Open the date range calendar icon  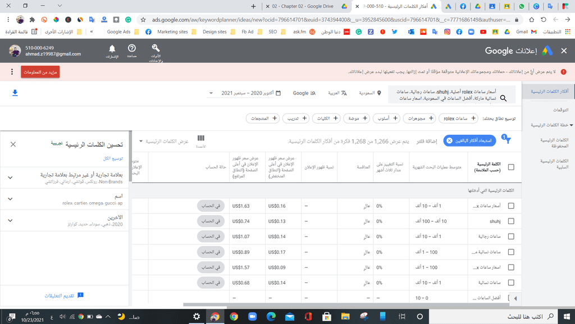279,93
